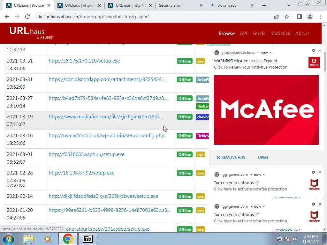Open the Statistics nav item
Image resolution: width=327 pixels, height=245 pixels.
click(x=280, y=33)
